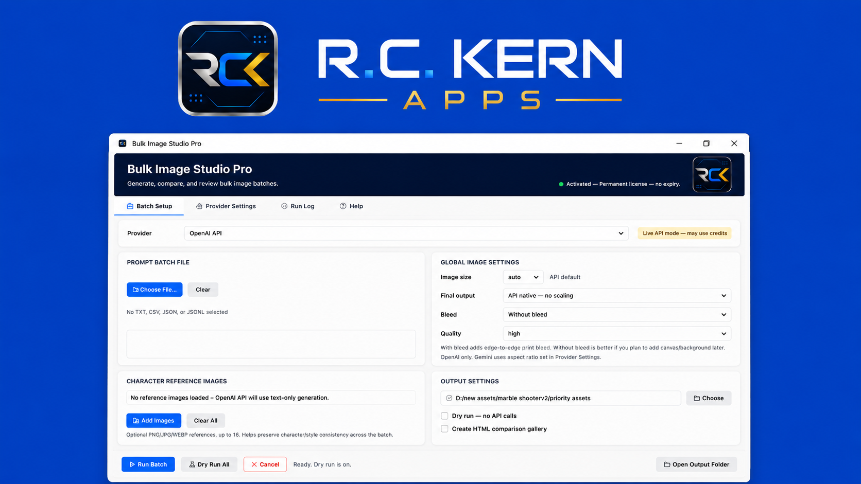The height and width of the screenshot is (484, 861).
Task: Maximize the Bulk Image Studio Pro window
Action: [707, 144]
